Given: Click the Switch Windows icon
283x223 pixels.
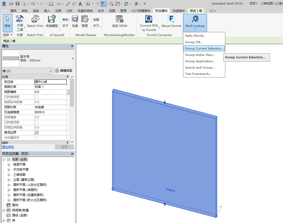Looking at the screenshot, I should 117,4.
